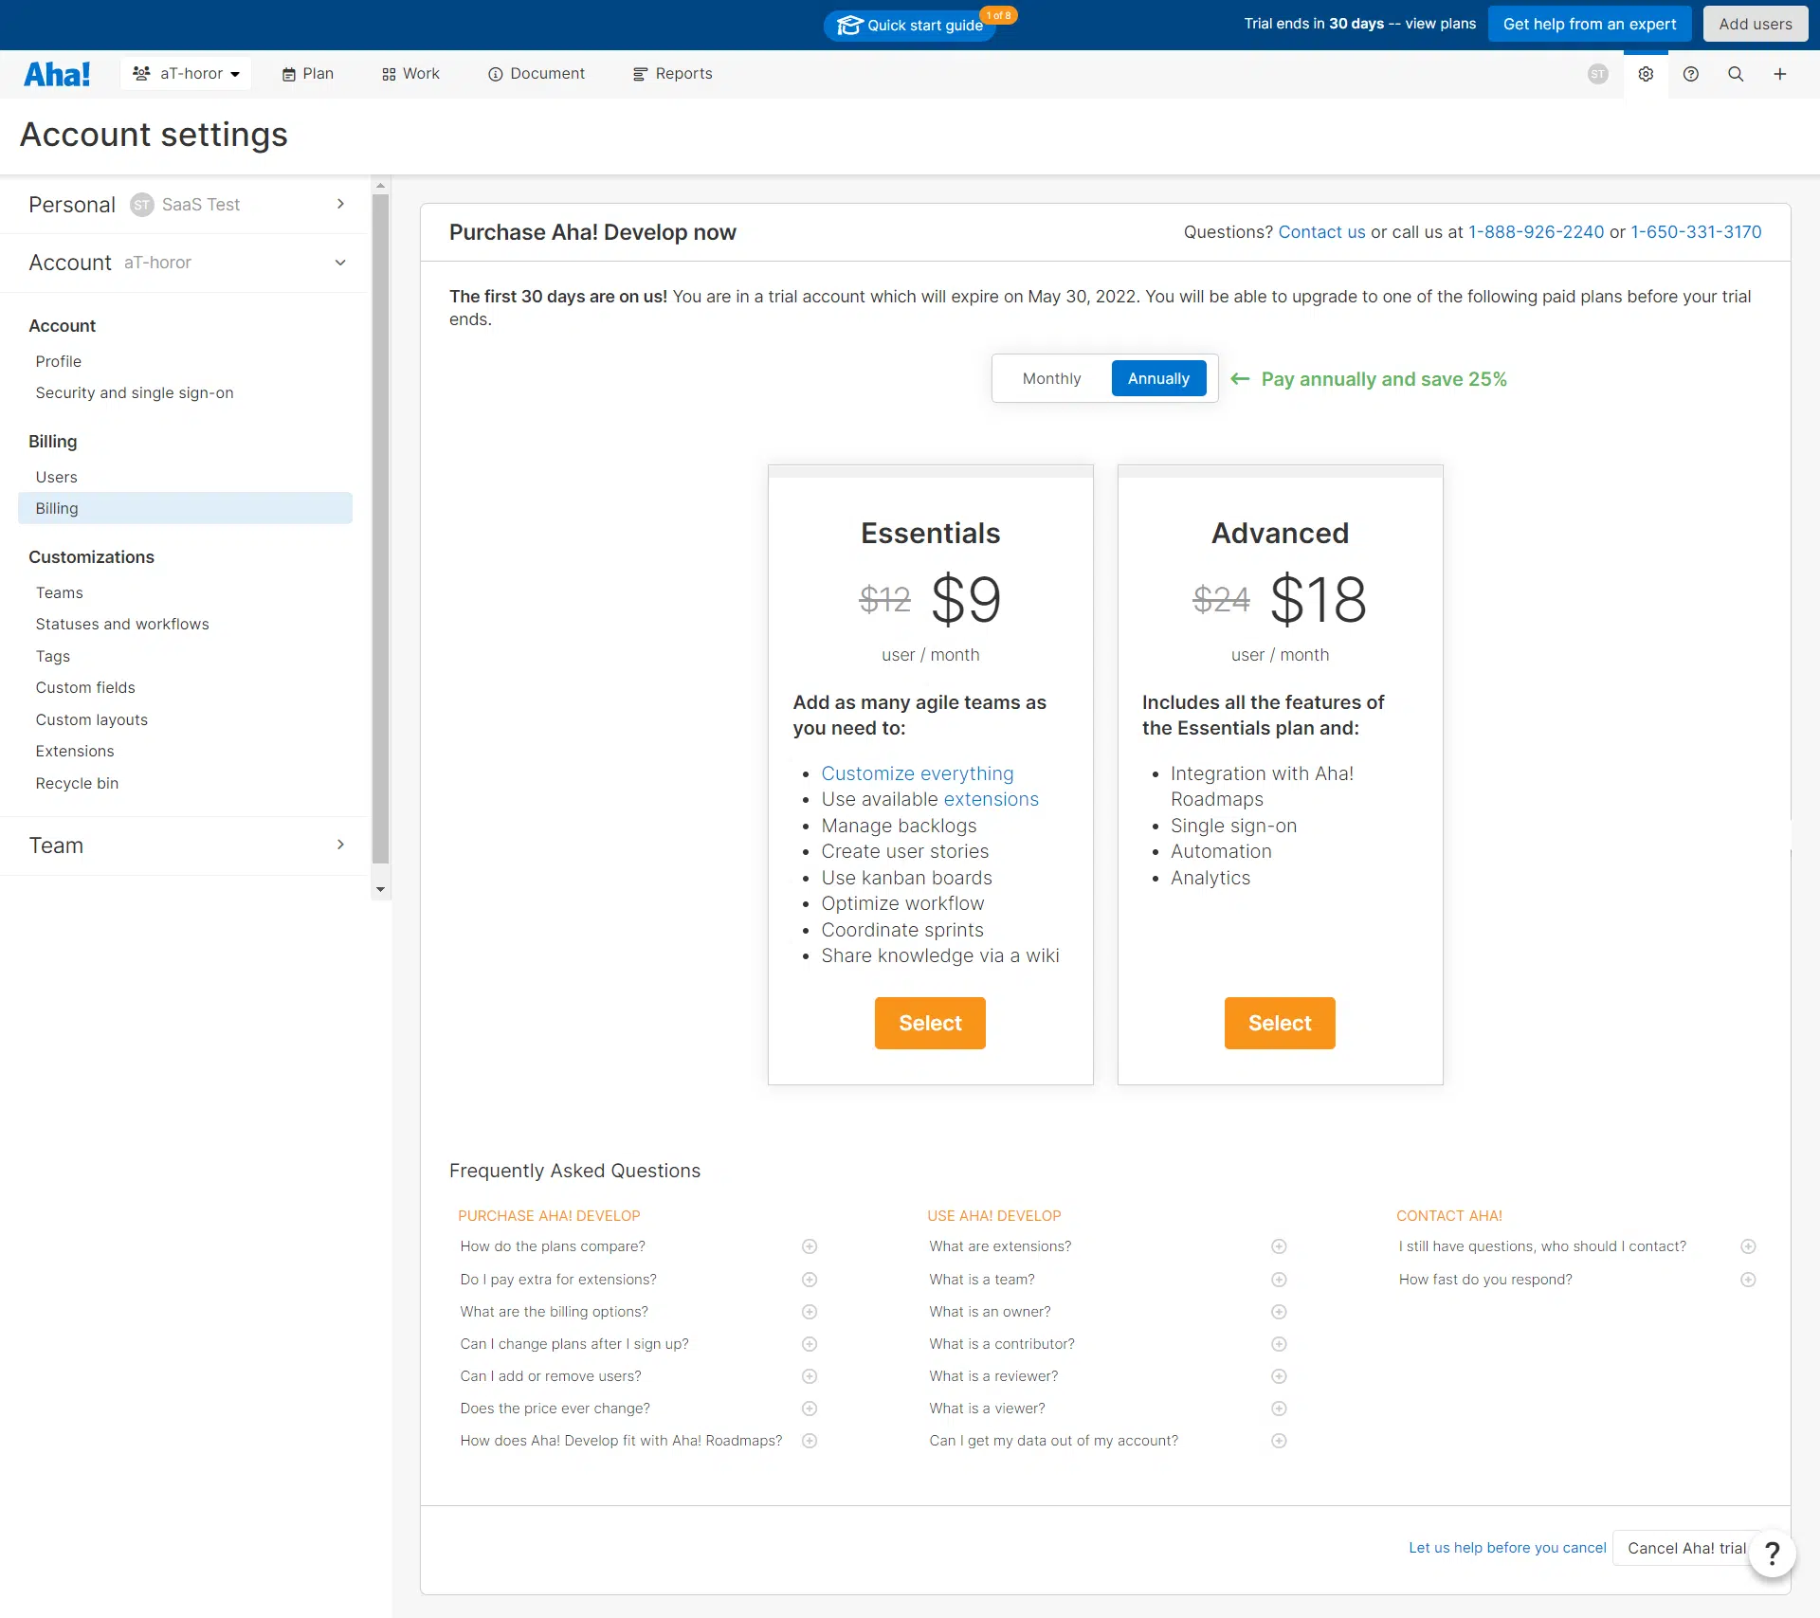Click the Aha! logo
Image resolution: width=1820 pixels, height=1618 pixels.
pyautogui.click(x=57, y=74)
